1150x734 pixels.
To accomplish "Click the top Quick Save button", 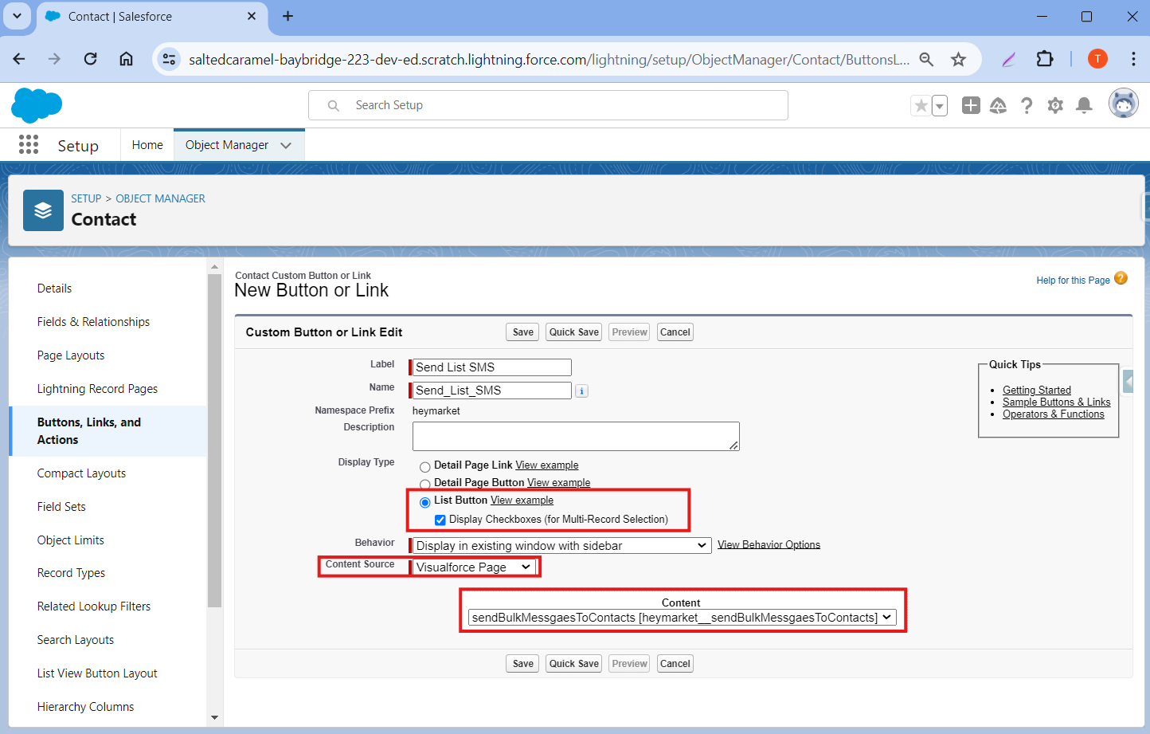I will 573,332.
